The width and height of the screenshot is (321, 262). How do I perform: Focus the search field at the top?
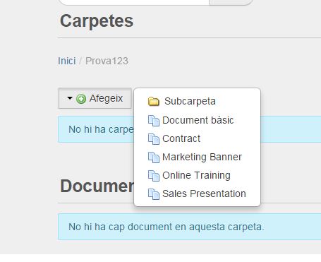click(x=133, y=2)
